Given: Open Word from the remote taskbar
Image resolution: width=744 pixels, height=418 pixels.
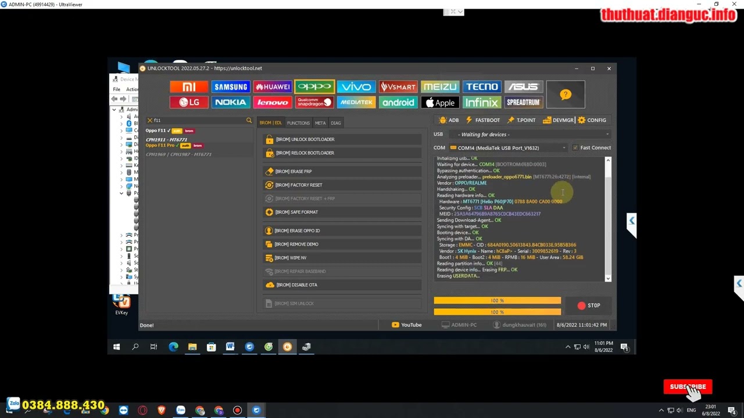Looking at the screenshot, I should click(x=230, y=347).
